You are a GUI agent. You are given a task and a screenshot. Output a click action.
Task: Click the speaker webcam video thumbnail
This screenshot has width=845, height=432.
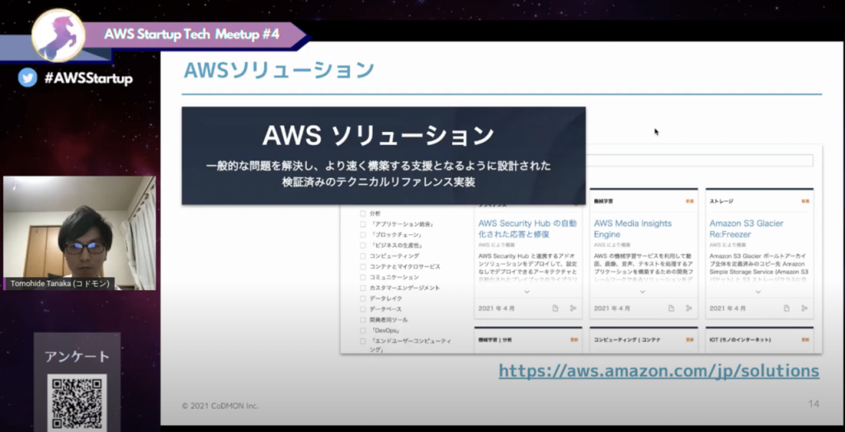point(80,232)
